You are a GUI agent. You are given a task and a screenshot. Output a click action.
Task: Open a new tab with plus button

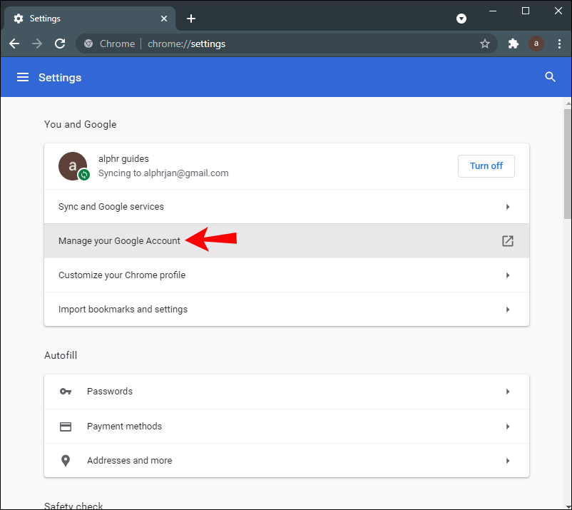[191, 19]
